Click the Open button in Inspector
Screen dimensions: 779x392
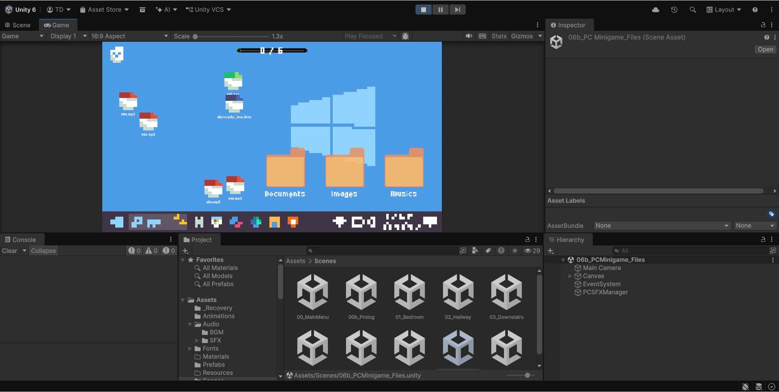tap(766, 49)
